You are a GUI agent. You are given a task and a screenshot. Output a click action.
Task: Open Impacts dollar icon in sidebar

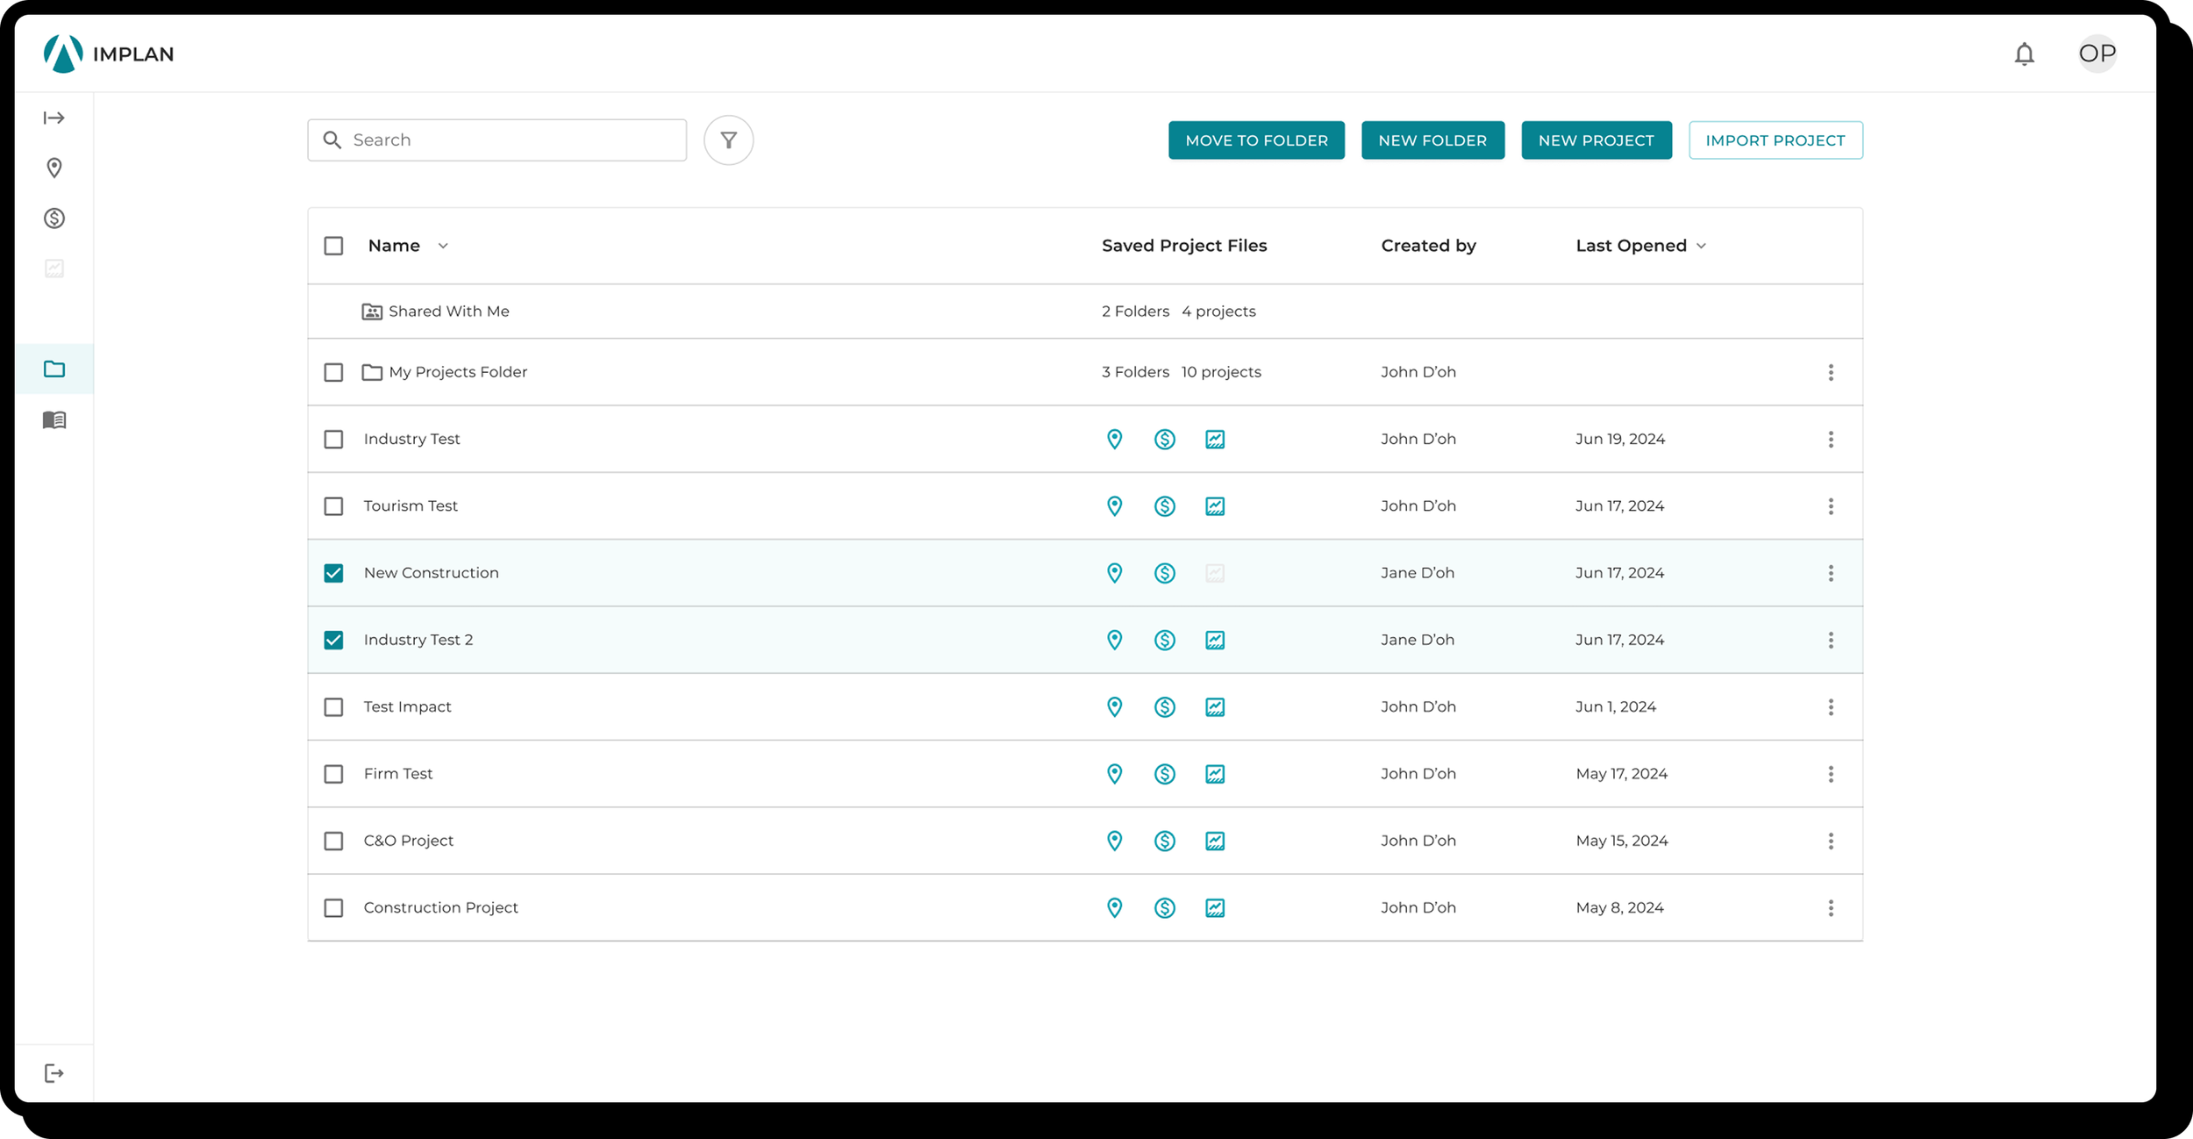[x=54, y=218]
